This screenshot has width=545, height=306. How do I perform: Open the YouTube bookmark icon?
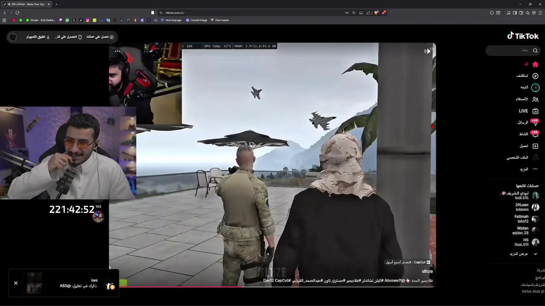click(x=14, y=20)
